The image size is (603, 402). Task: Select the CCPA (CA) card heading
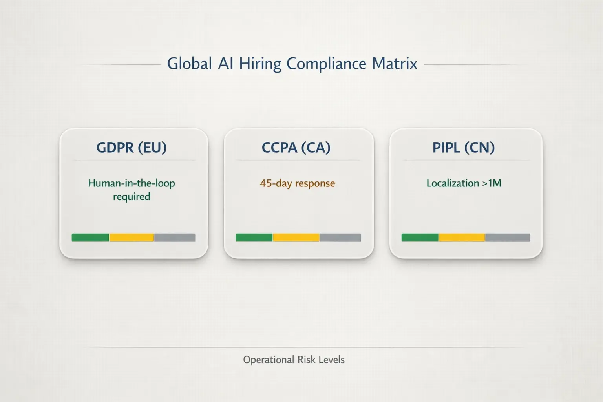coord(296,148)
